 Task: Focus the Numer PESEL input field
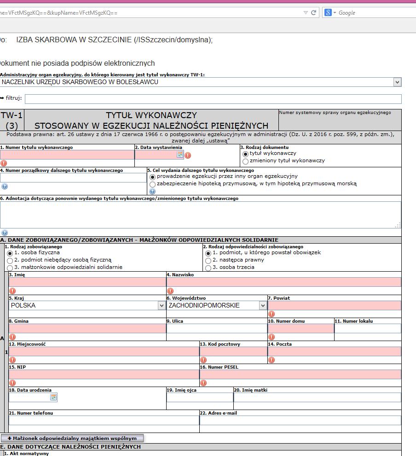click(x=300, y=374)
